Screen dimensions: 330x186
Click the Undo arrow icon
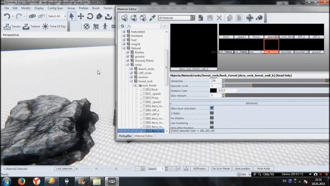(x=7, y=16)
